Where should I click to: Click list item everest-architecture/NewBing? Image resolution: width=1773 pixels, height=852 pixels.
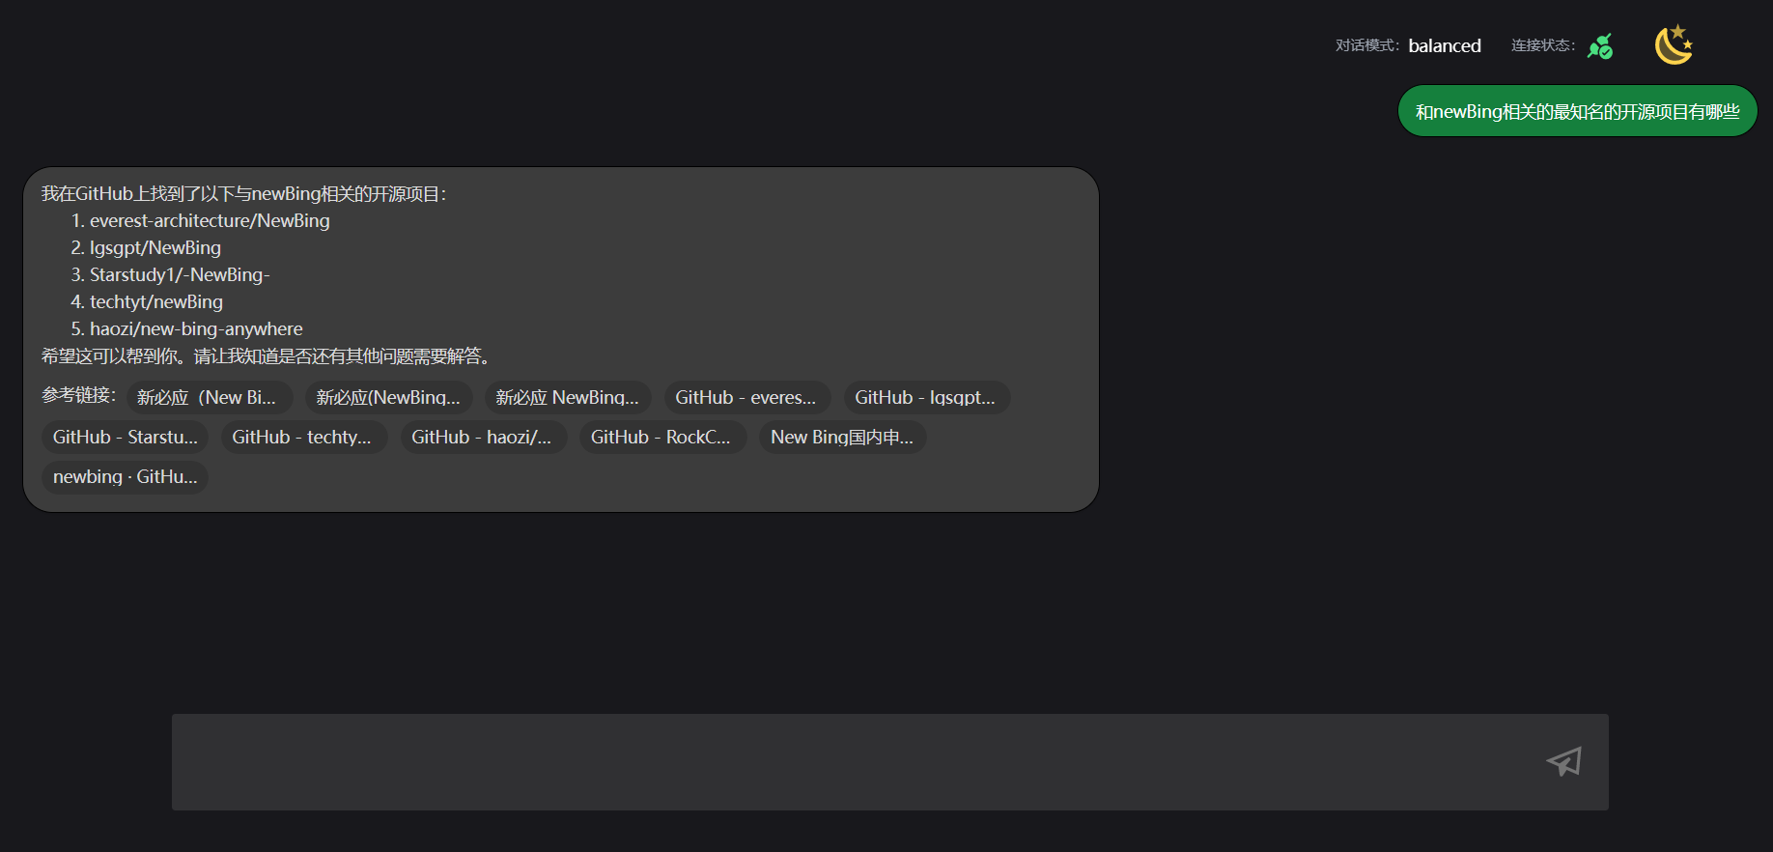pyautogui.click(x=210, y=220)
